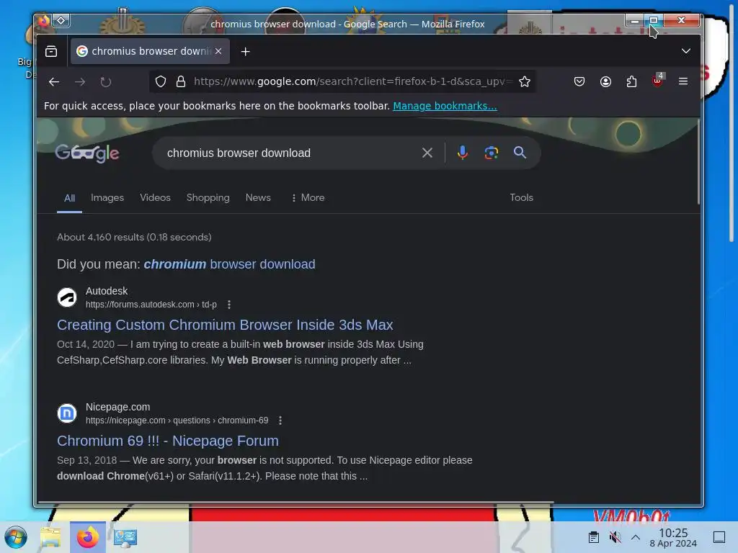
Task: Reload the current page
Action: [106, 82]
